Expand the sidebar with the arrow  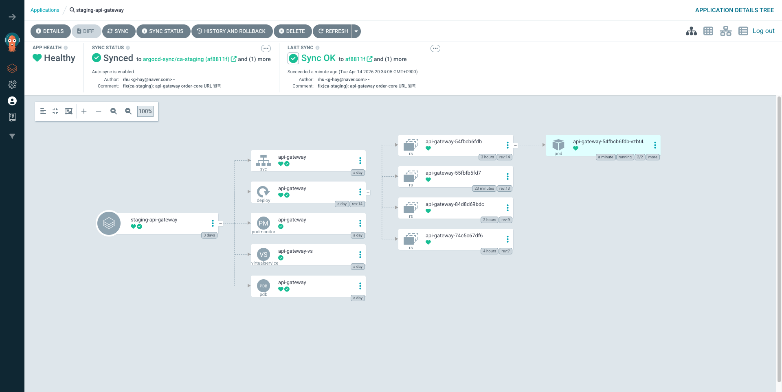(x=12, y=17)
